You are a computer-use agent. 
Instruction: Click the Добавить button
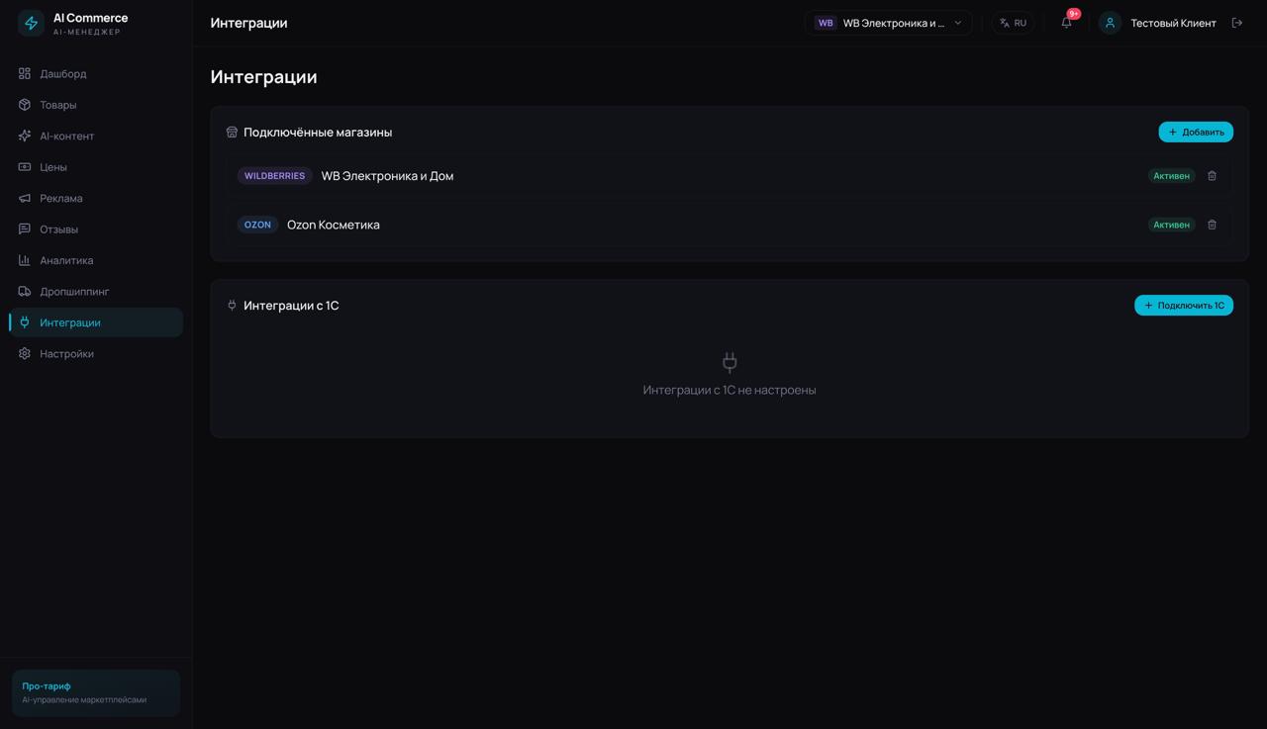1196,133
